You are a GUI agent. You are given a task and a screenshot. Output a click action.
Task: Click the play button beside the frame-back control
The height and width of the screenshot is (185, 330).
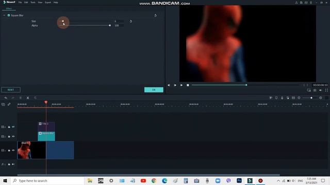tap(175, 85)
